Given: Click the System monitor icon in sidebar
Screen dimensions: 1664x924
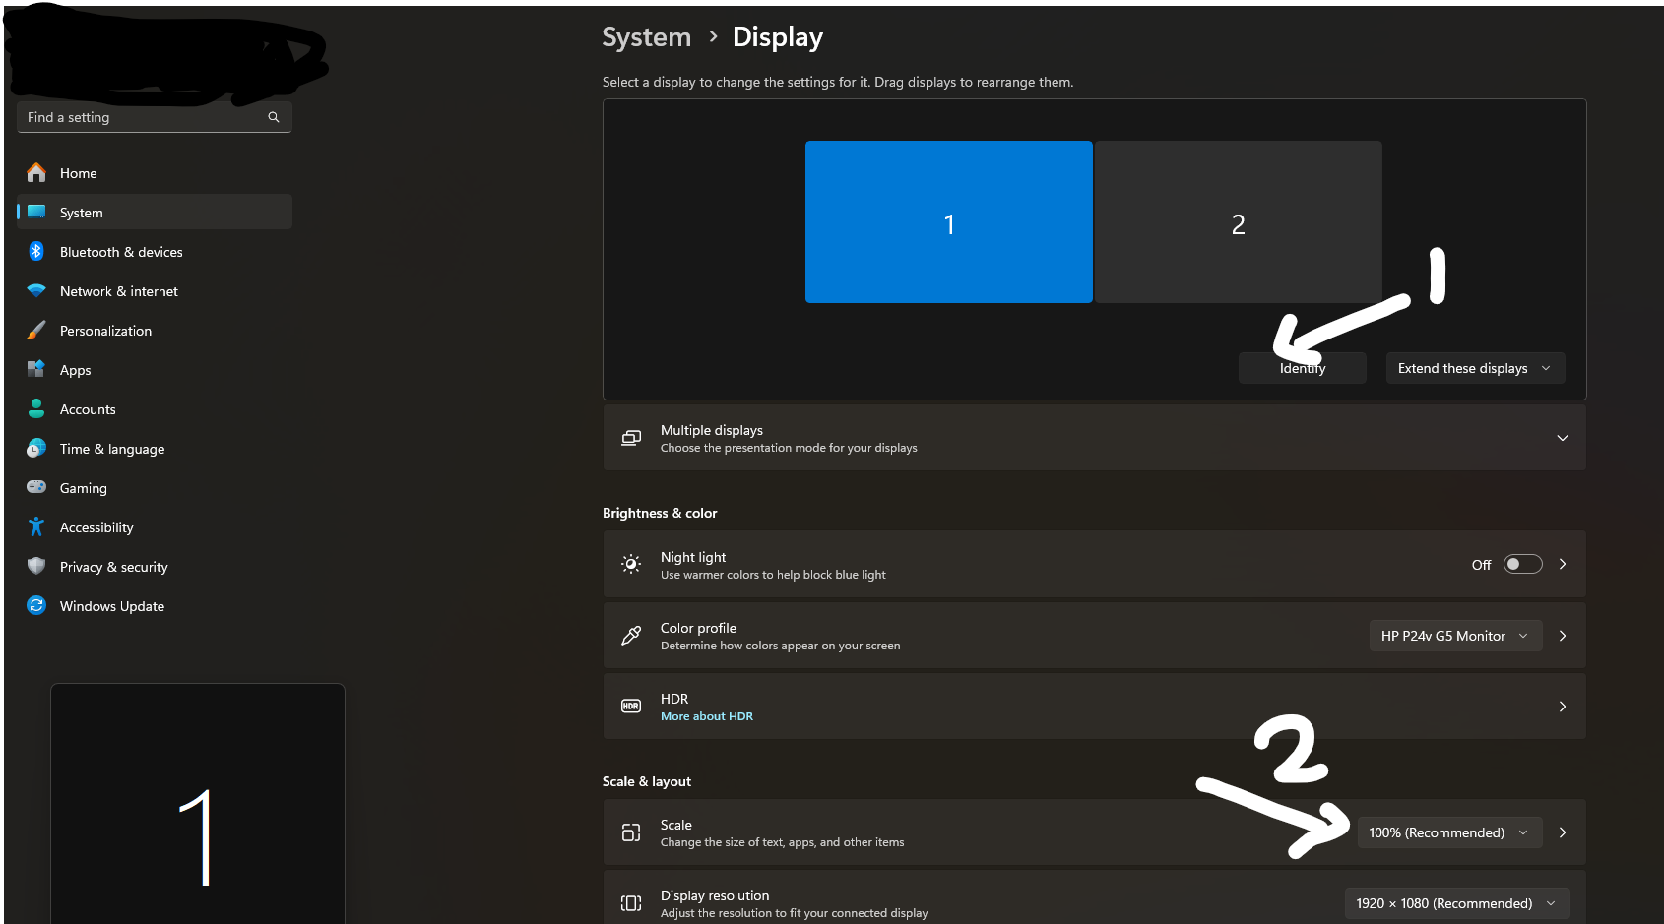Looking at the screenshot, I should click(36, 212).
